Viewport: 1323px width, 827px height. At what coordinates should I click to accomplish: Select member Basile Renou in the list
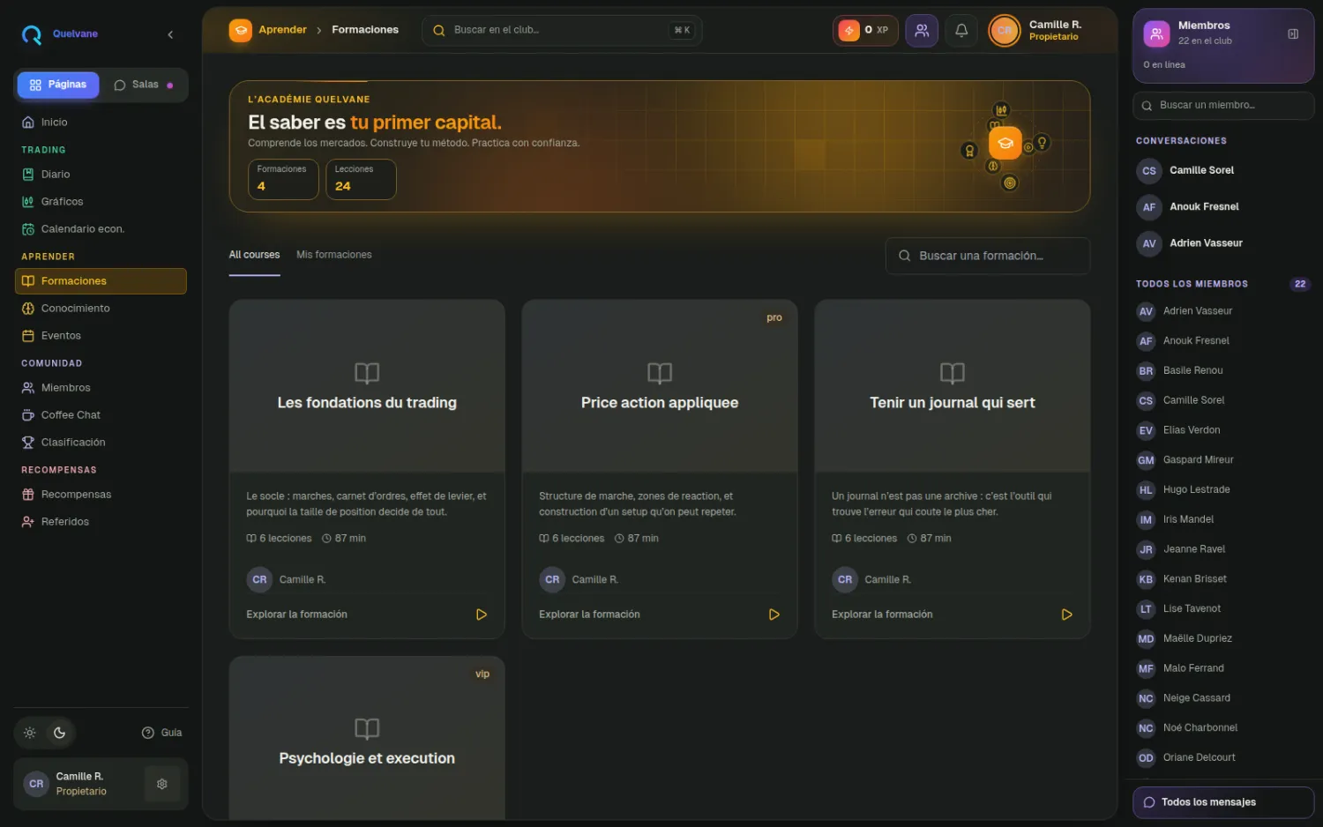tap(1223, 371)
